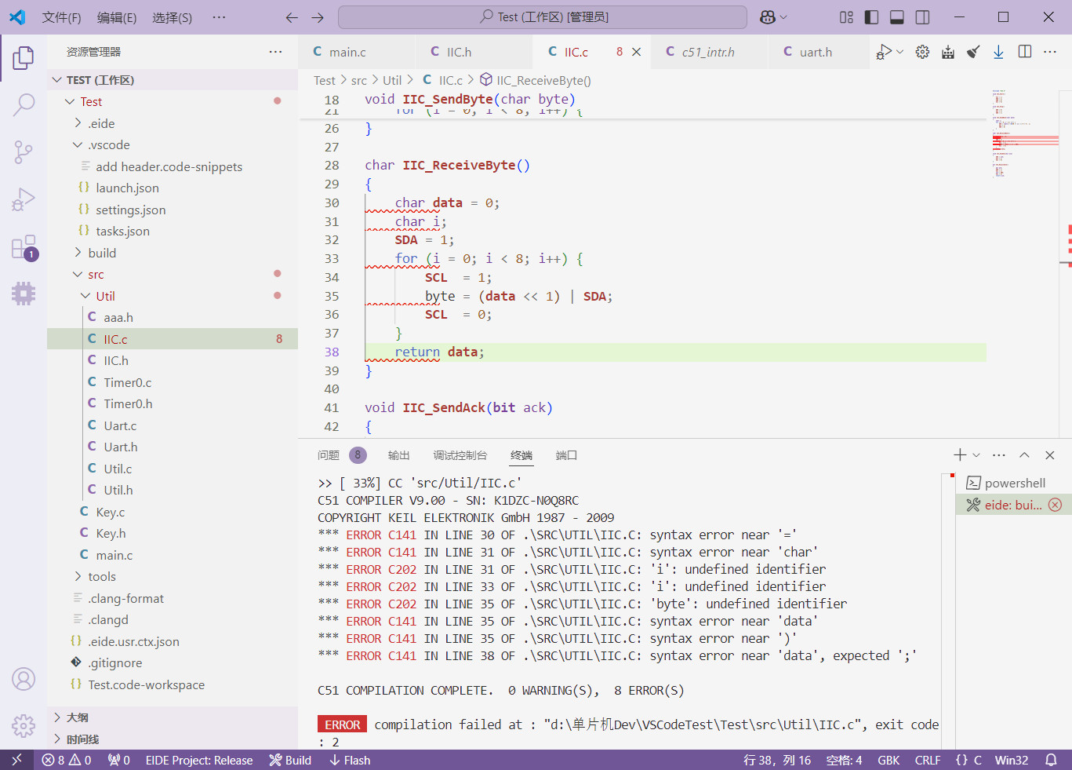This screenshot has width=1072, height=770.
Task: Open the new terminal profile dropdown
Action: tap(976, 455)
